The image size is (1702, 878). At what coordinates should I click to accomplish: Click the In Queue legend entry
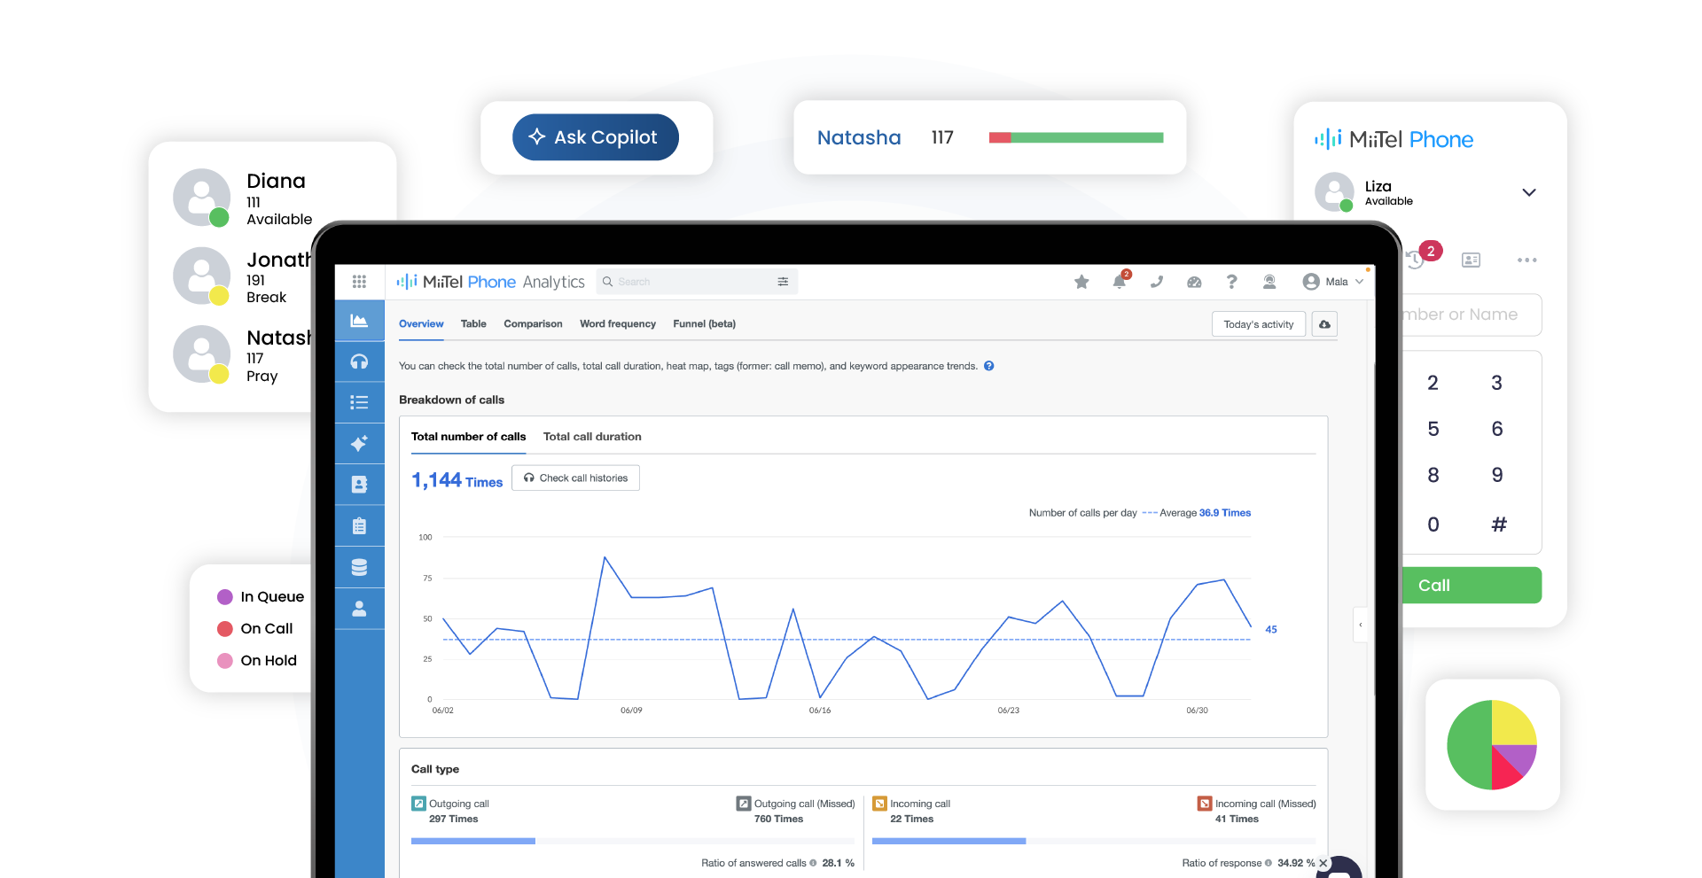pyautogui.click(x=261, y=597)
